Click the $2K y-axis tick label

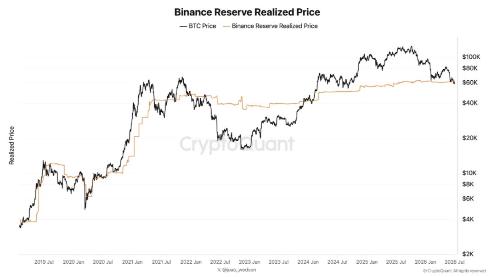pos(468,254)
